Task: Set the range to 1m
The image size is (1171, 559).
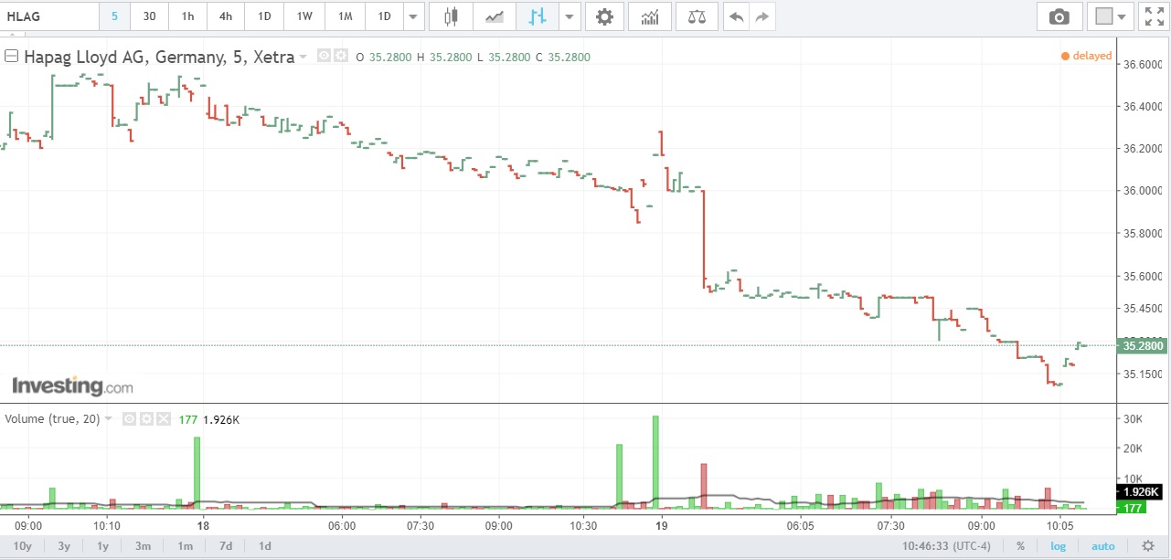Action: (x=185, y=546)
